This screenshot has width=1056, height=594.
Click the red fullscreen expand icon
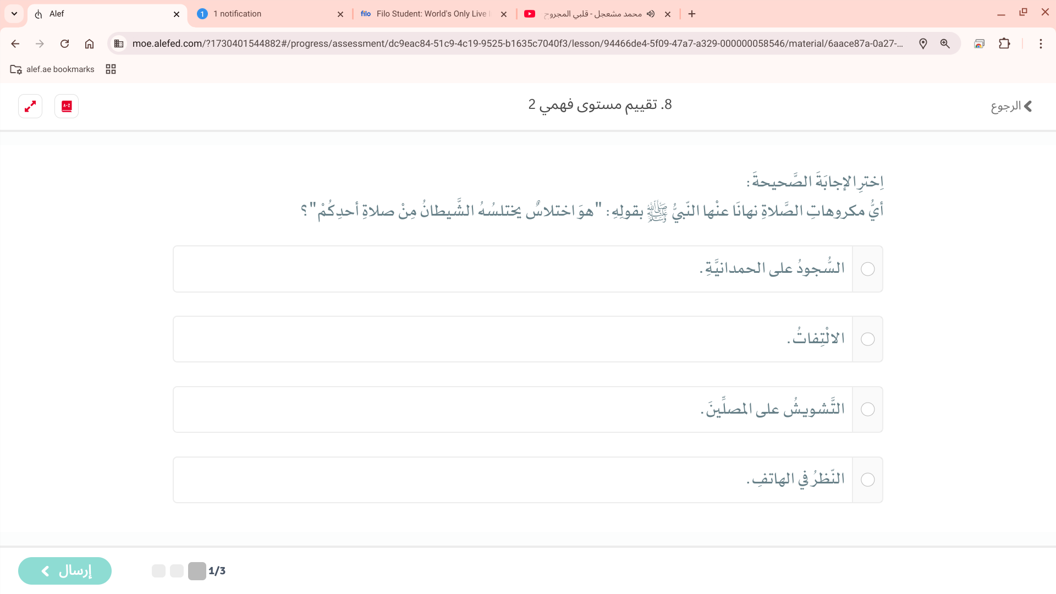(30, 106)
